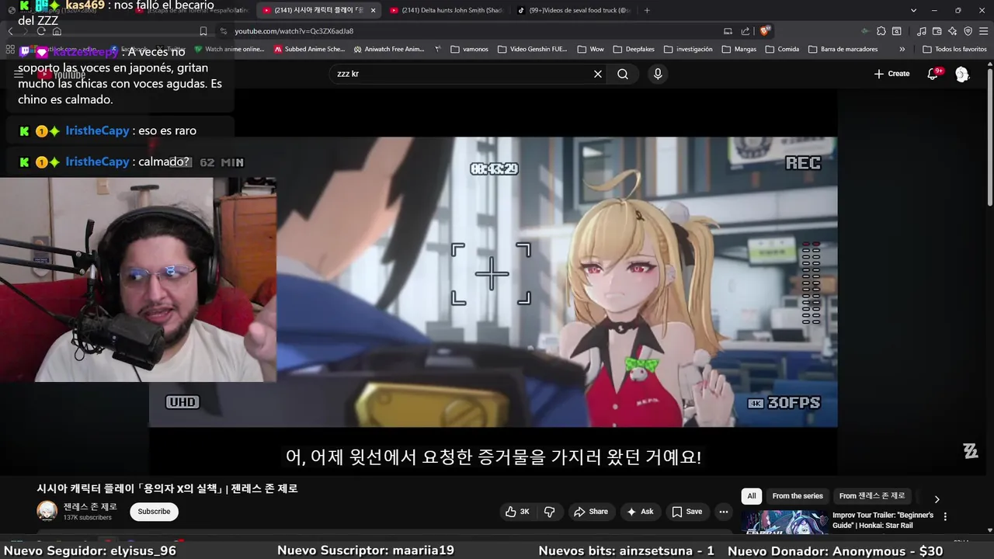Select From the series filter chip

point(798,496)
